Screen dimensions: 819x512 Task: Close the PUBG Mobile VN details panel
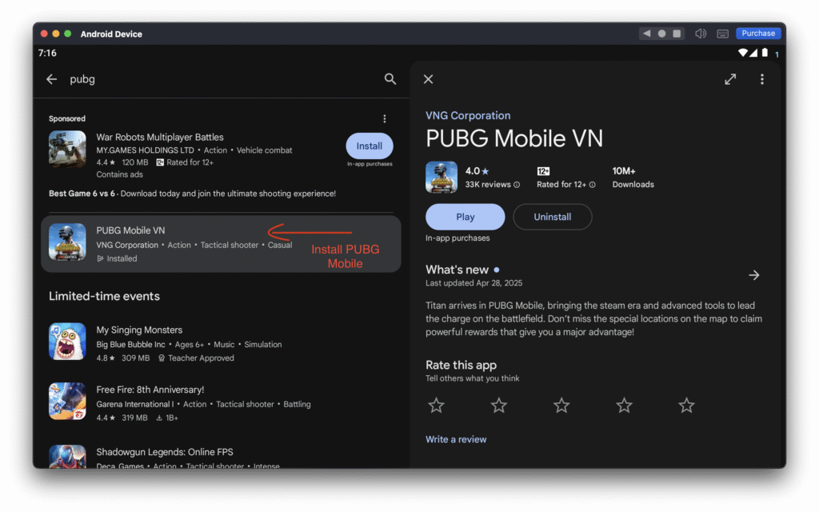coord(429,79)
